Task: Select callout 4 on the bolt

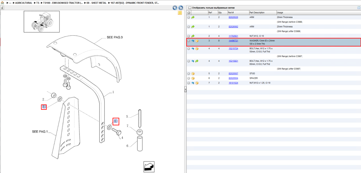Action: 122,138
